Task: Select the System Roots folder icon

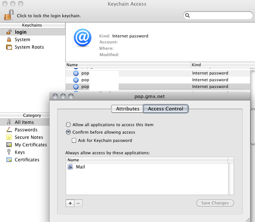Action: pyautogui.click(x=9, y=47)
